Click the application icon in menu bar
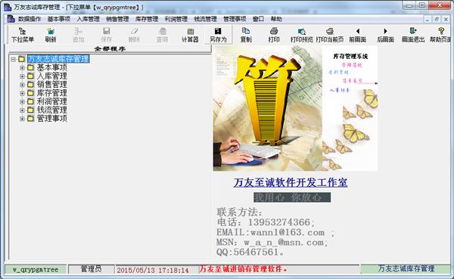 click(11, 19)
